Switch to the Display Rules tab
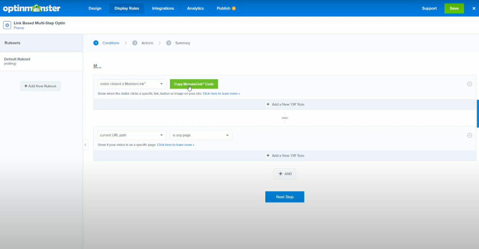 point(127,8)
